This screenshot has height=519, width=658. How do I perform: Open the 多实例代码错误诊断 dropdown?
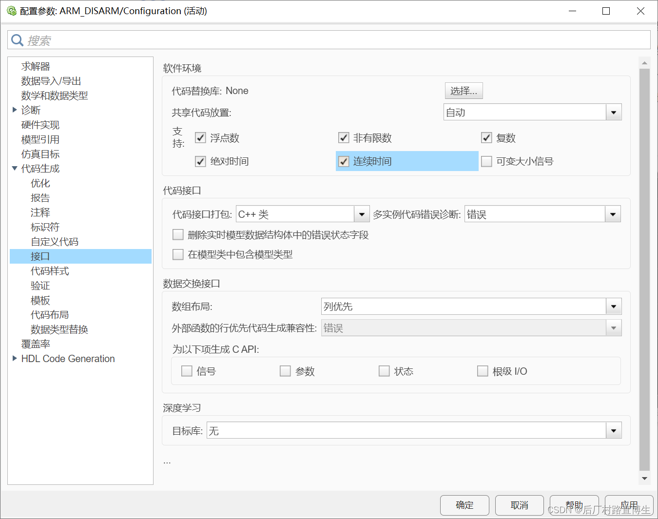pos(542,214)
